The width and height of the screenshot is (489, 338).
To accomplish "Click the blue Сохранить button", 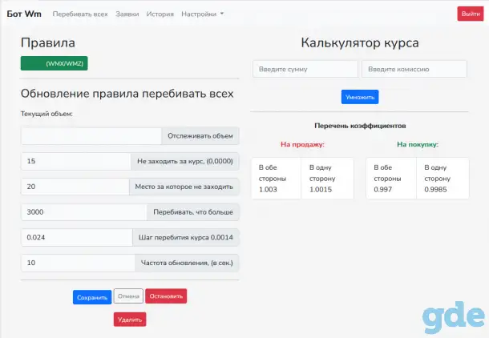I will coord(92,297).
